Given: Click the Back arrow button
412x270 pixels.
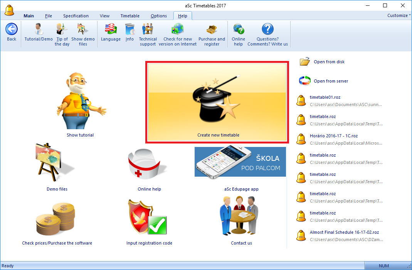Looking at the screenshot, I should 12,30.
